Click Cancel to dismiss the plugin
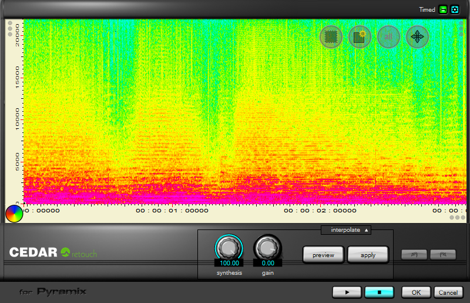The width and height of the screenshot is (470, 303). click(x=448, y=292)
